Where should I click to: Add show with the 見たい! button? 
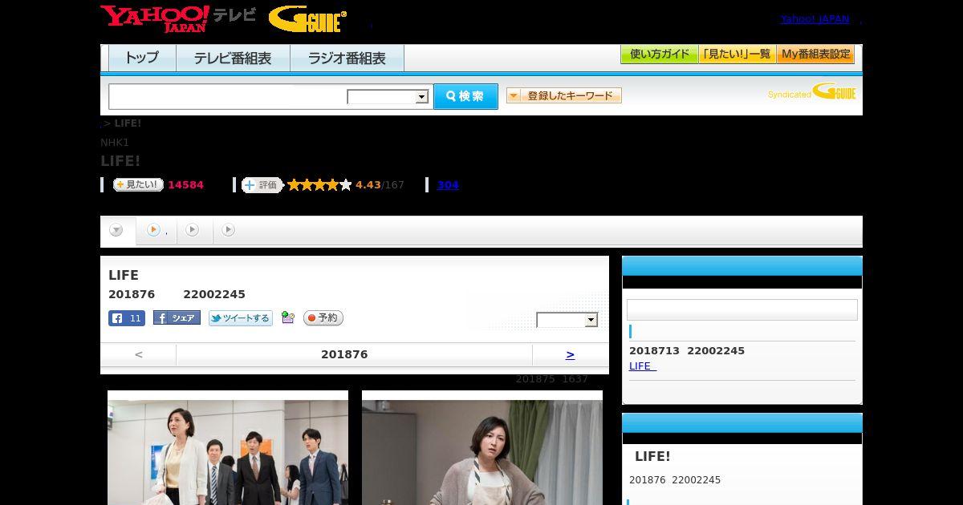click(x=138, y=185)
